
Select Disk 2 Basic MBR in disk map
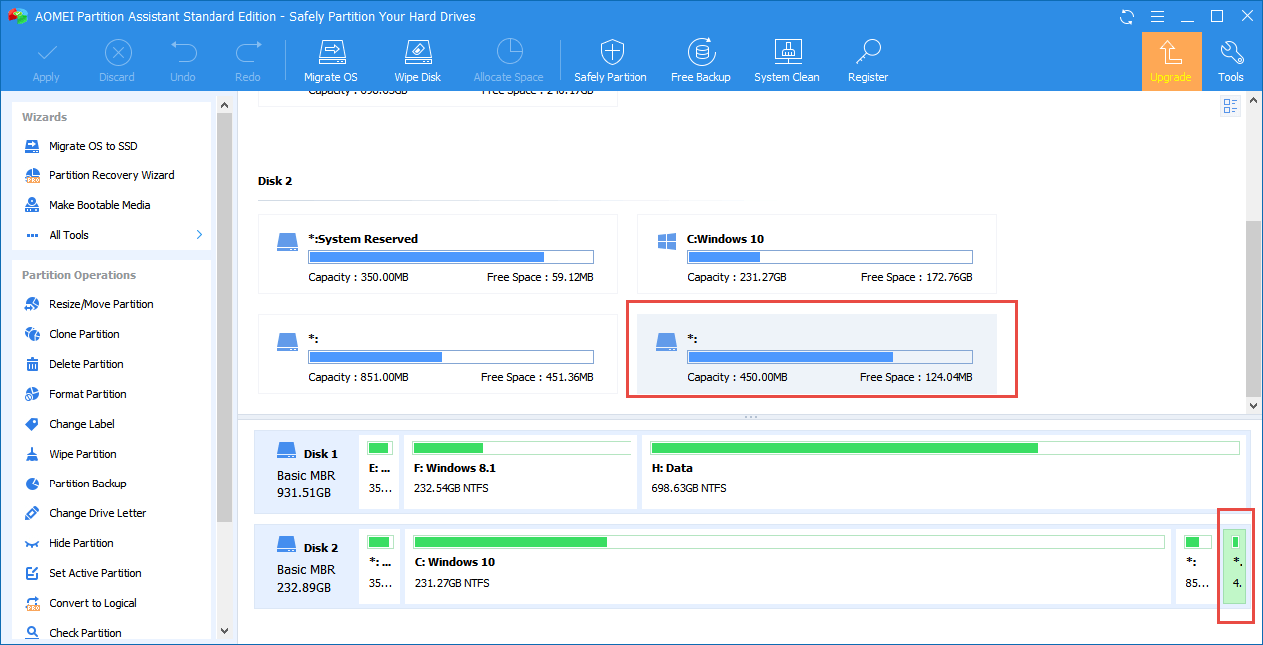pyautogui.click(x=306, y=567)
